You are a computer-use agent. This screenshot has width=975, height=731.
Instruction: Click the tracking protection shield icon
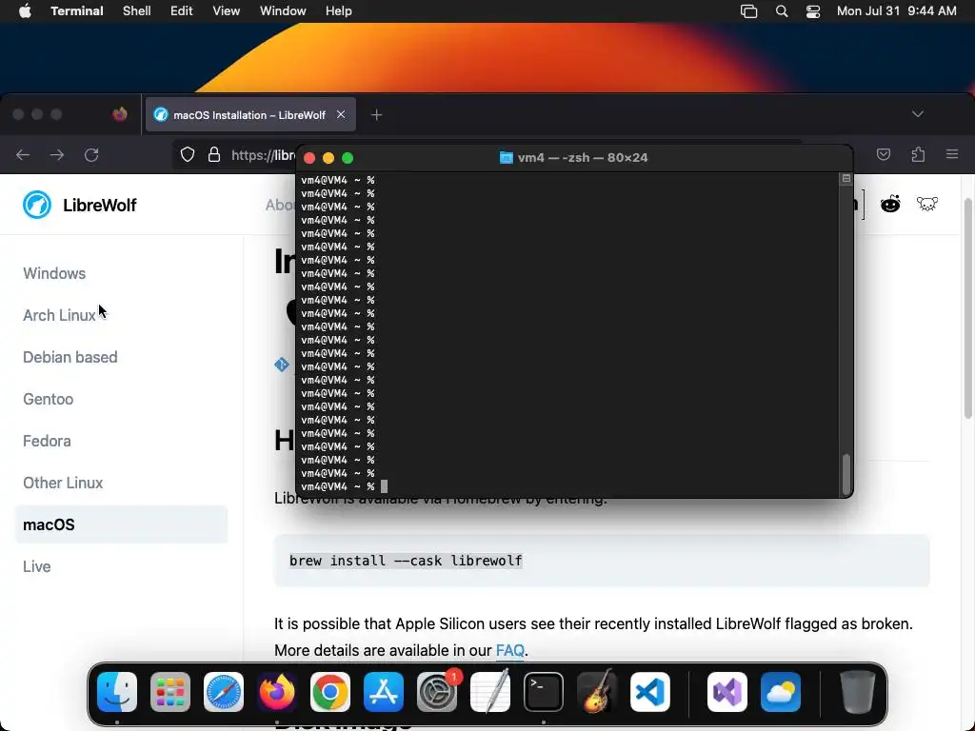click(188, 155)
